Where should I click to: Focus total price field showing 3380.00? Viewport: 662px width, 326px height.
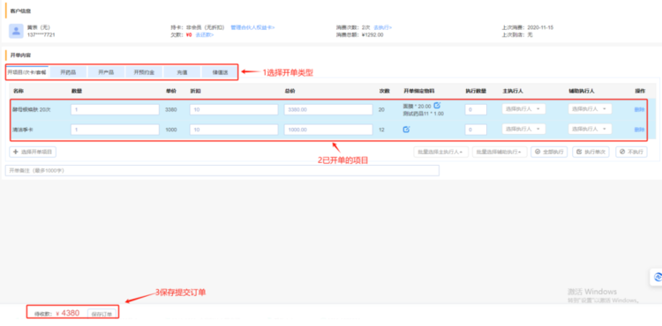pos(328,109)
